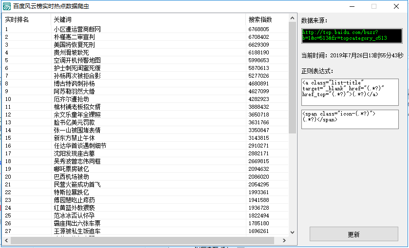This screenshot has width=409, height=248.
Task: Click the 关键词 column header
Action: coord(148,19)
